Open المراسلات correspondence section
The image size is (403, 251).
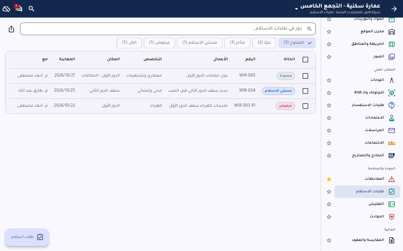(367, 131)
